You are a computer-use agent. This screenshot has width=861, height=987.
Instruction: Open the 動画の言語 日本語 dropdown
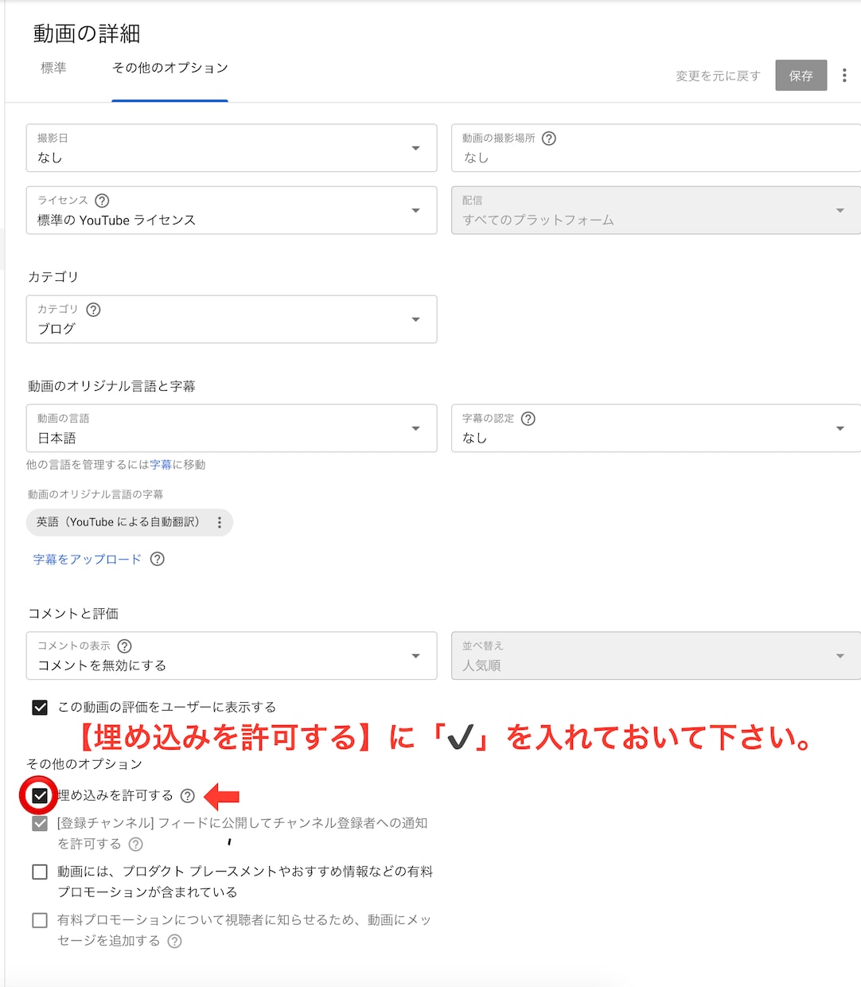click(x=232, y=428)
